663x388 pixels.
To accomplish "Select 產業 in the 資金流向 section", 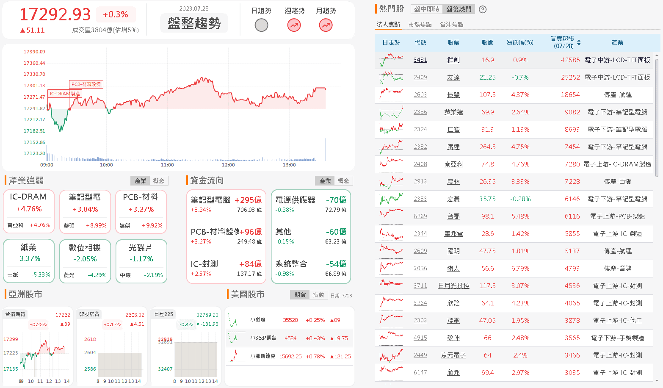I will point(325,181).
